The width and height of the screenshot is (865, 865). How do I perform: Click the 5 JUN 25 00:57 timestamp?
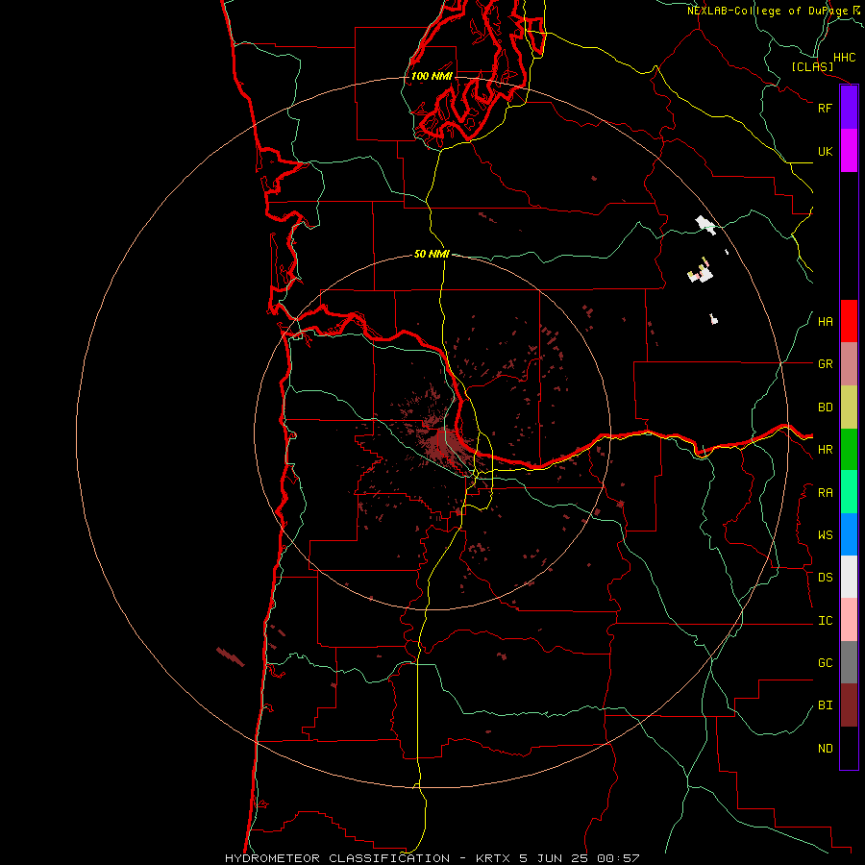[580, 858]
